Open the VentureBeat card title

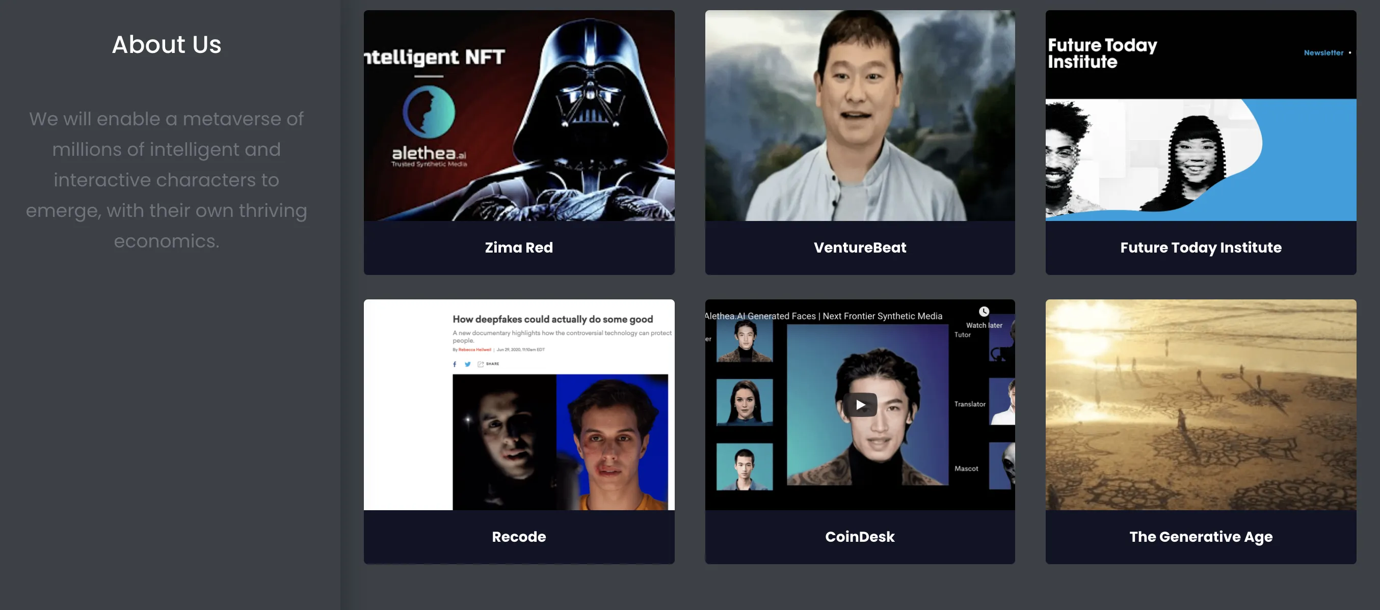tap(860, 247)
